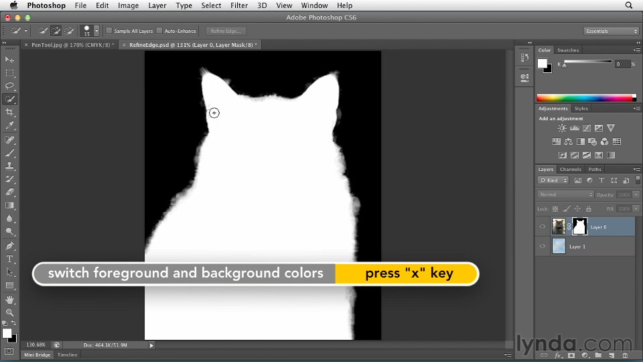Switch to the Channels tab

(x=571, y=169)
